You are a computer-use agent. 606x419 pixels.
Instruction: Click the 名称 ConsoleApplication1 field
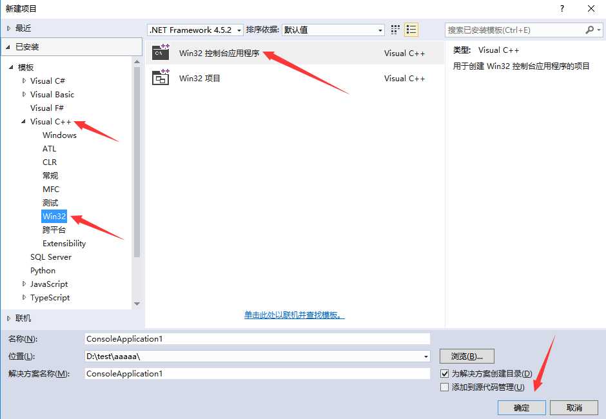point(257,338)
